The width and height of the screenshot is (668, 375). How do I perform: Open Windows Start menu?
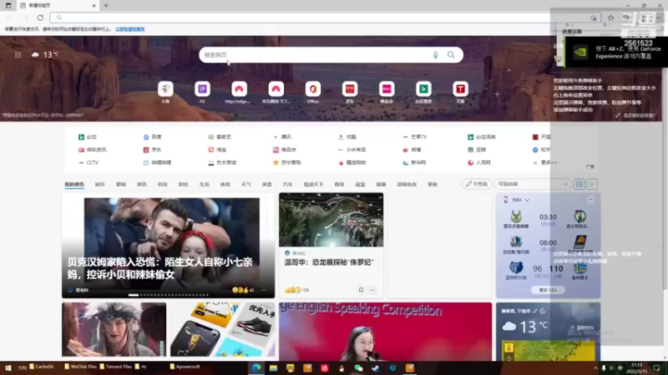click(8, 367)
